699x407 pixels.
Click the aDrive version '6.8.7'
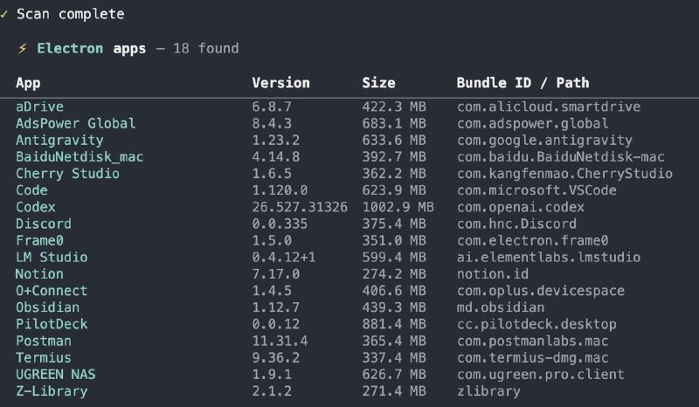pyautogui.click(x=272, y=107)
